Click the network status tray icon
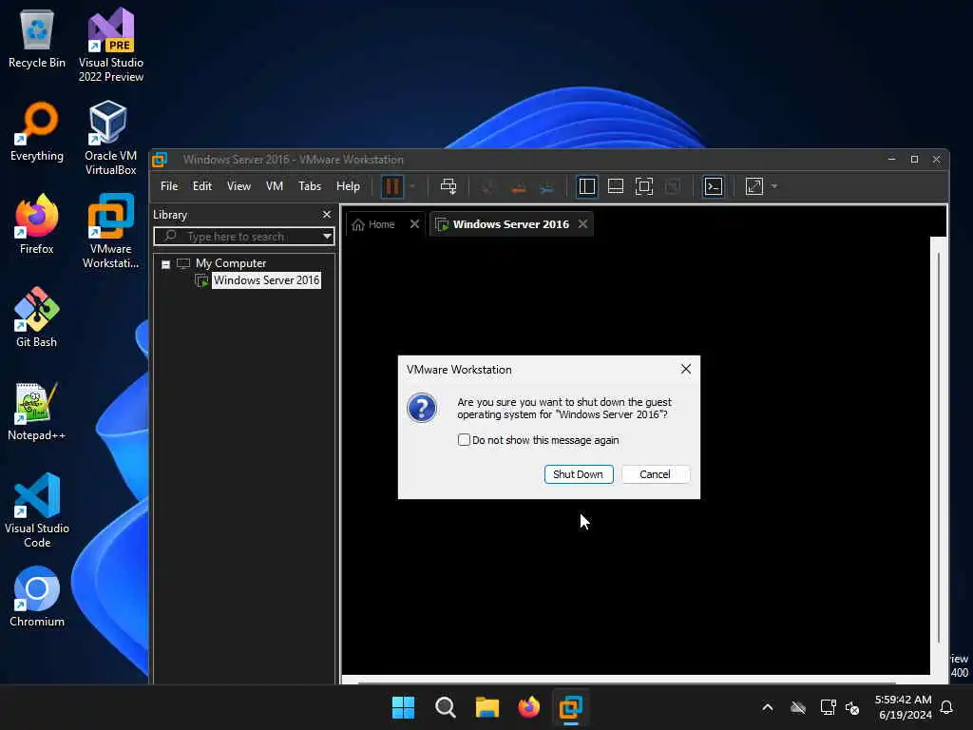 (828, 707)
